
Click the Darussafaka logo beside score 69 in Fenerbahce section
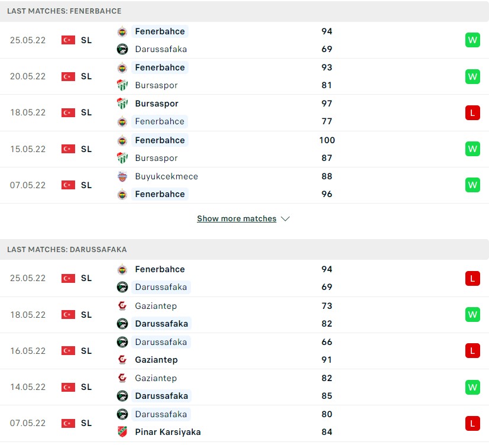coord(122,49)
